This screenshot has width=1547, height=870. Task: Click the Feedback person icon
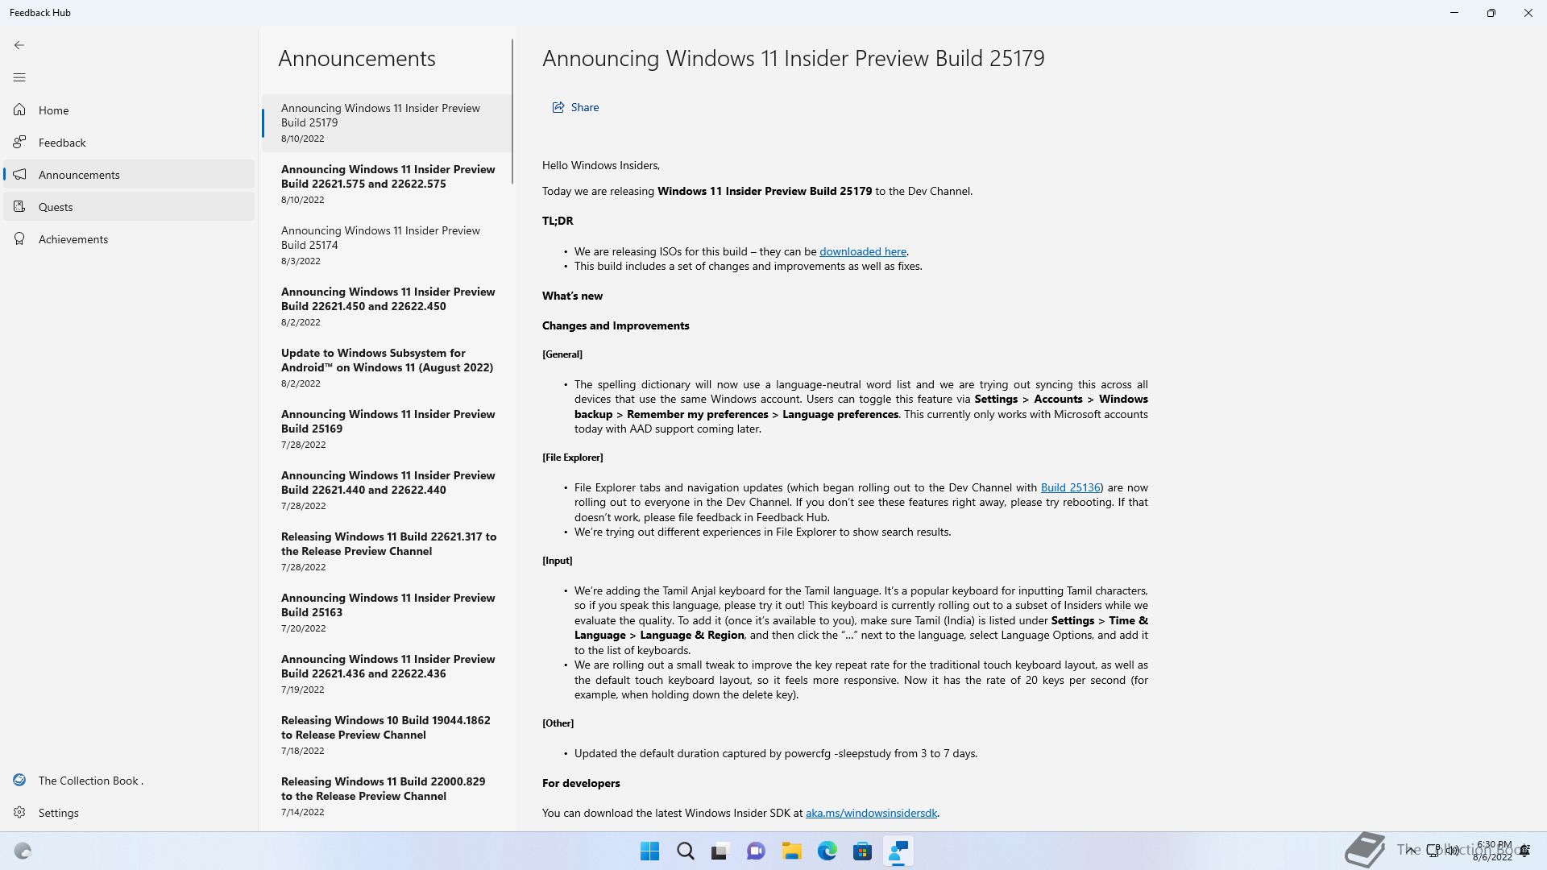19,142
